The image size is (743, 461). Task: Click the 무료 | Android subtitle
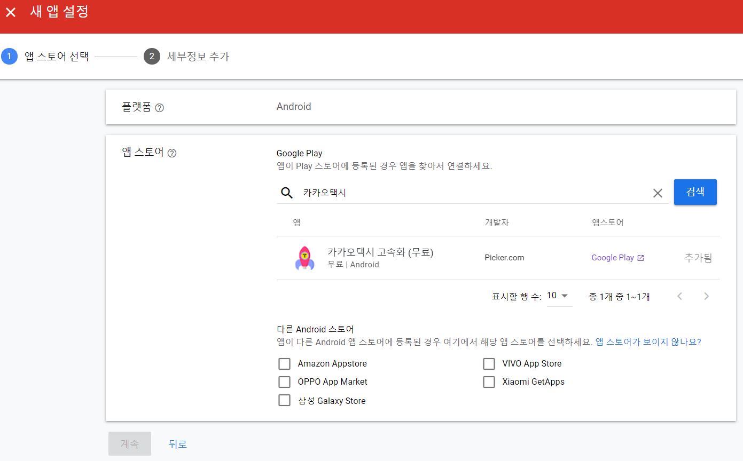click(353, 265)
